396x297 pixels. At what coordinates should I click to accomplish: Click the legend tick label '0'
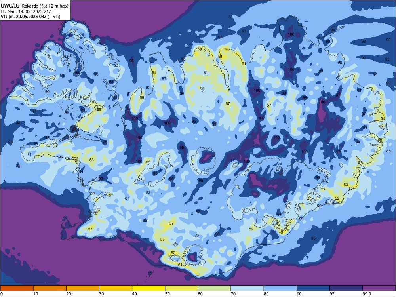coord(2,294)
